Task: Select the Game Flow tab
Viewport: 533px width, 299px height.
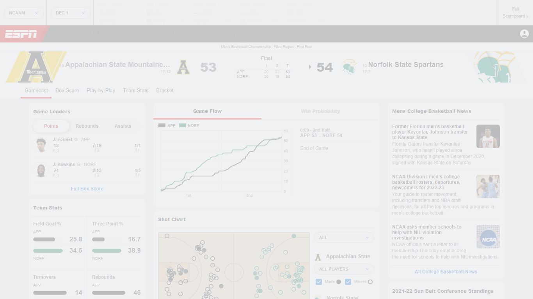Action: (x=207, y=111)
